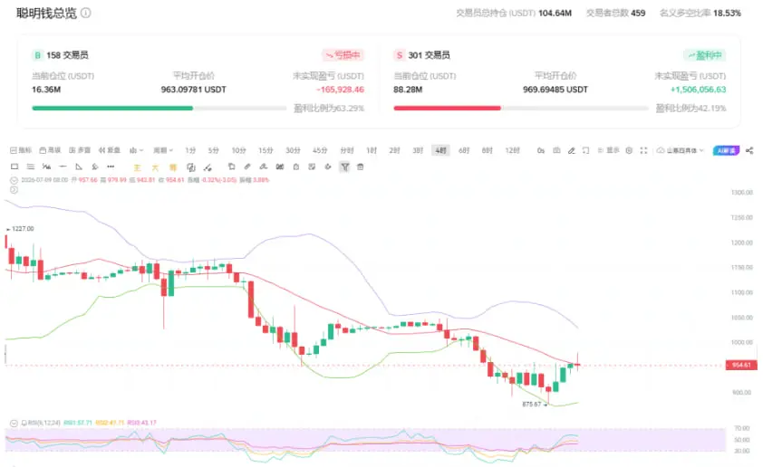Select the 5分 timeframe
The image size is (763, 467).
(213, 150)
